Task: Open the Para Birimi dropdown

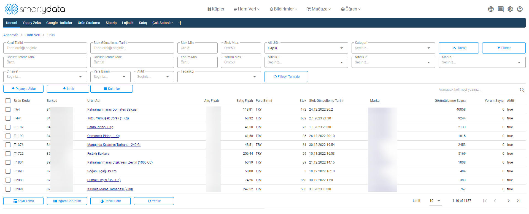Action: coord(110,77)
